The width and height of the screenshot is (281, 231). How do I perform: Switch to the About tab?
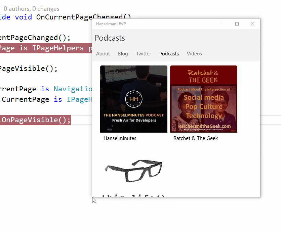pyautogui.click(x=103, y=53)
